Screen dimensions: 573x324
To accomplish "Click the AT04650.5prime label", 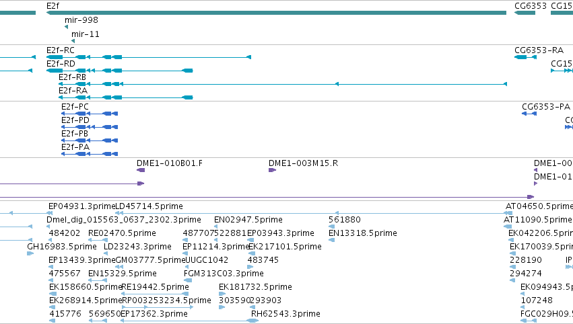I will click(x=539, y=206).
